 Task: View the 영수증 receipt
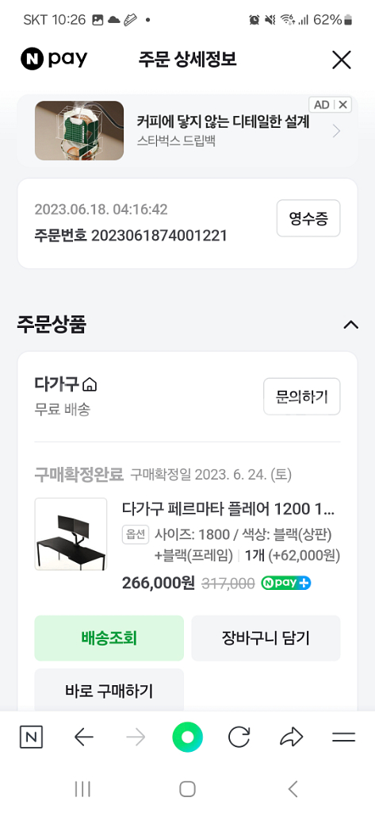coord(308,218)
